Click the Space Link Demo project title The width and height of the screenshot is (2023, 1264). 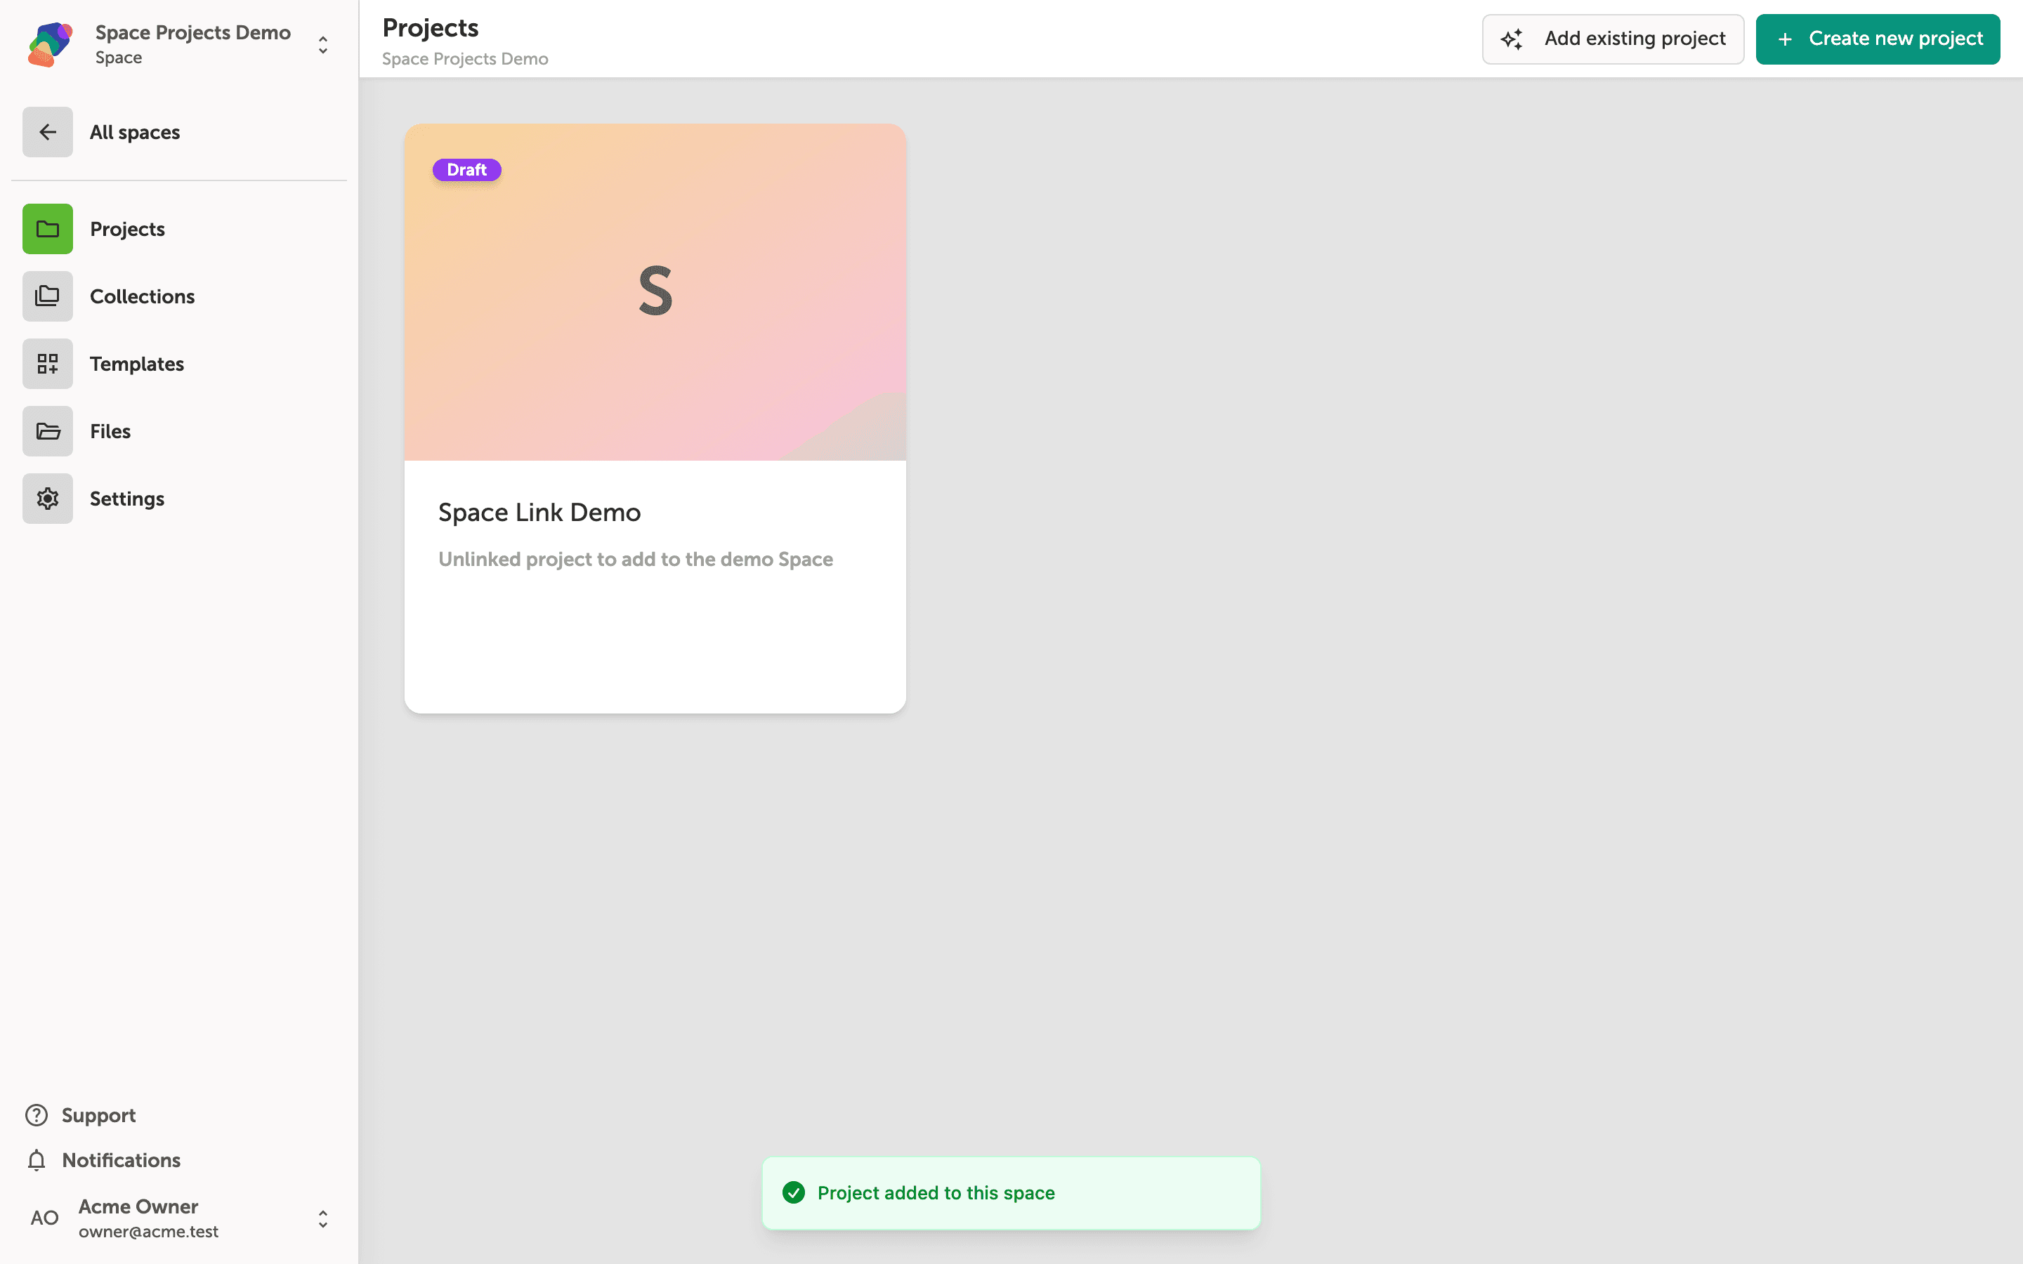click(539, 513)
